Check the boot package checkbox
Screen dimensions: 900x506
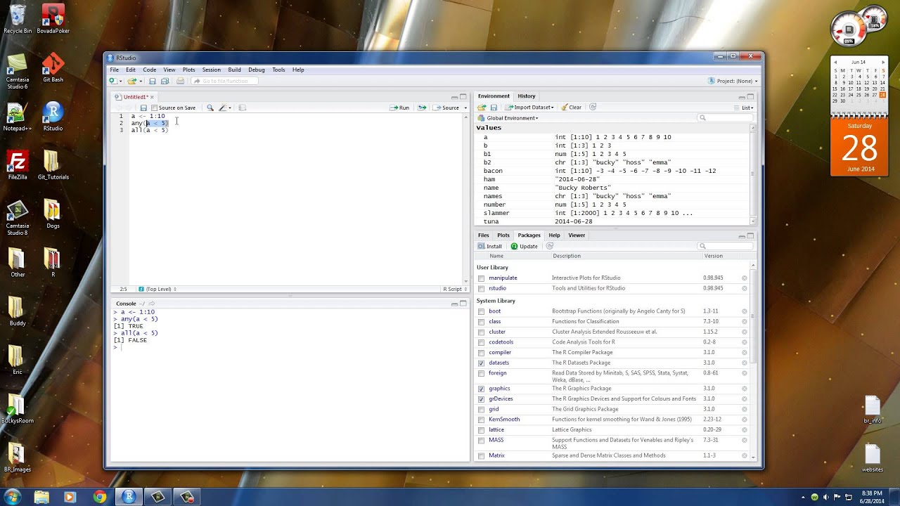point(481,311)
